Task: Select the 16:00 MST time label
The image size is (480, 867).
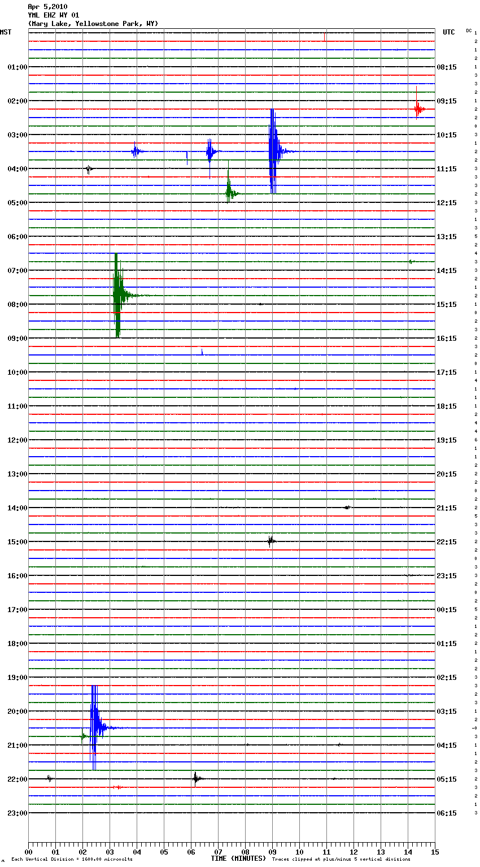Action: pyautogui.click(x=18, y=576)
